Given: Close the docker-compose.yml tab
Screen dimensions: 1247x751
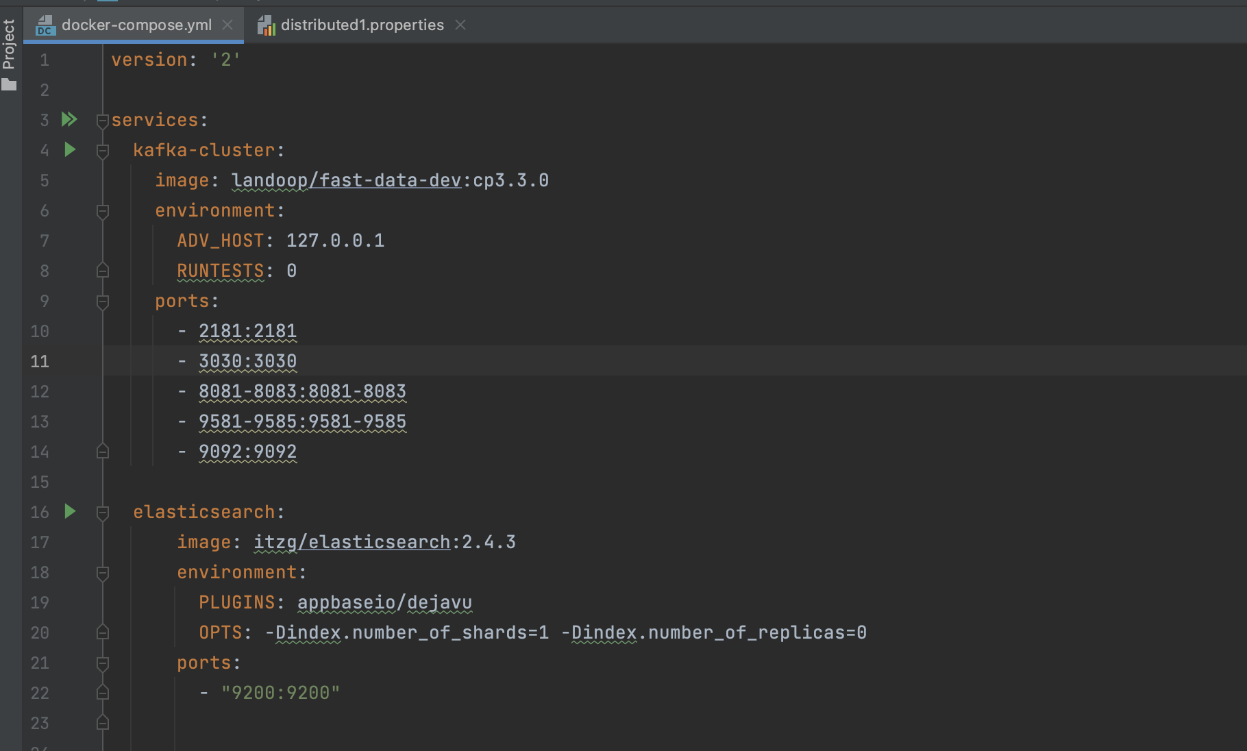Looking at the screenshot, I should click(x=227, y=25).
